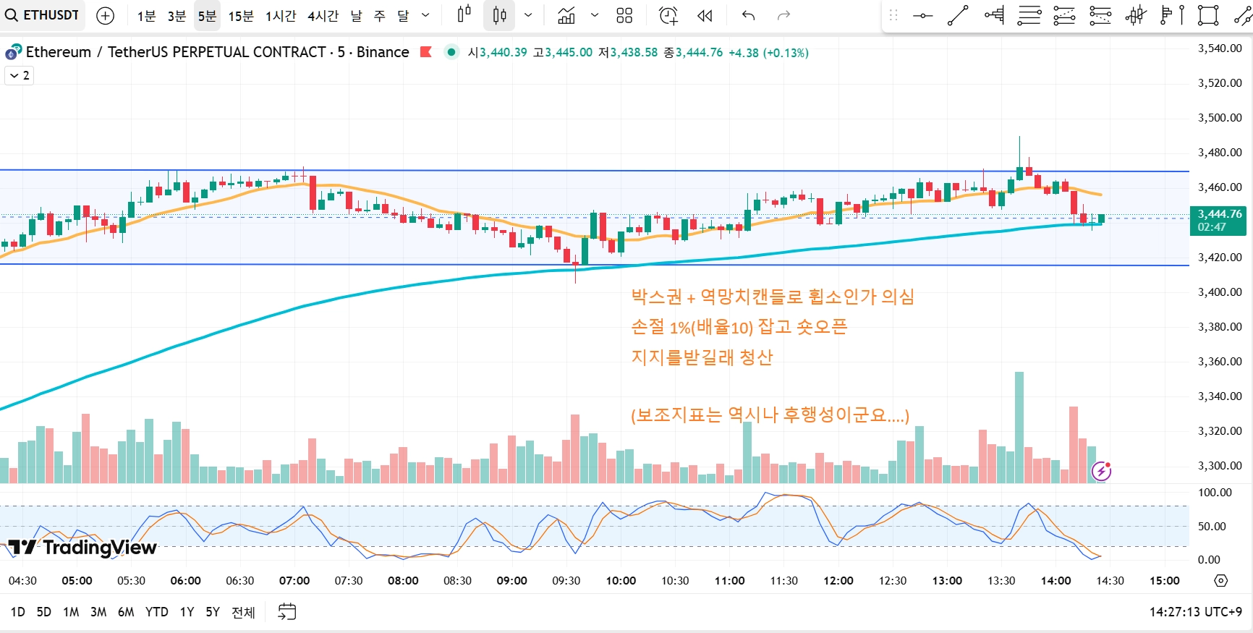
Task: Select the text note '(보조지표는 역시나 후행성이군요....)'
Action: pyautogui.click(x=770, y=415)
